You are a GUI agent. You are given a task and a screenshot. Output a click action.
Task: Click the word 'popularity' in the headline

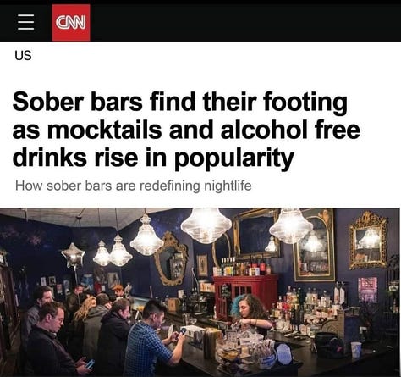233,158
